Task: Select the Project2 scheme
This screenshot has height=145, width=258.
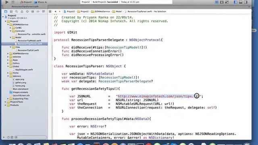Action: [26, 2]
